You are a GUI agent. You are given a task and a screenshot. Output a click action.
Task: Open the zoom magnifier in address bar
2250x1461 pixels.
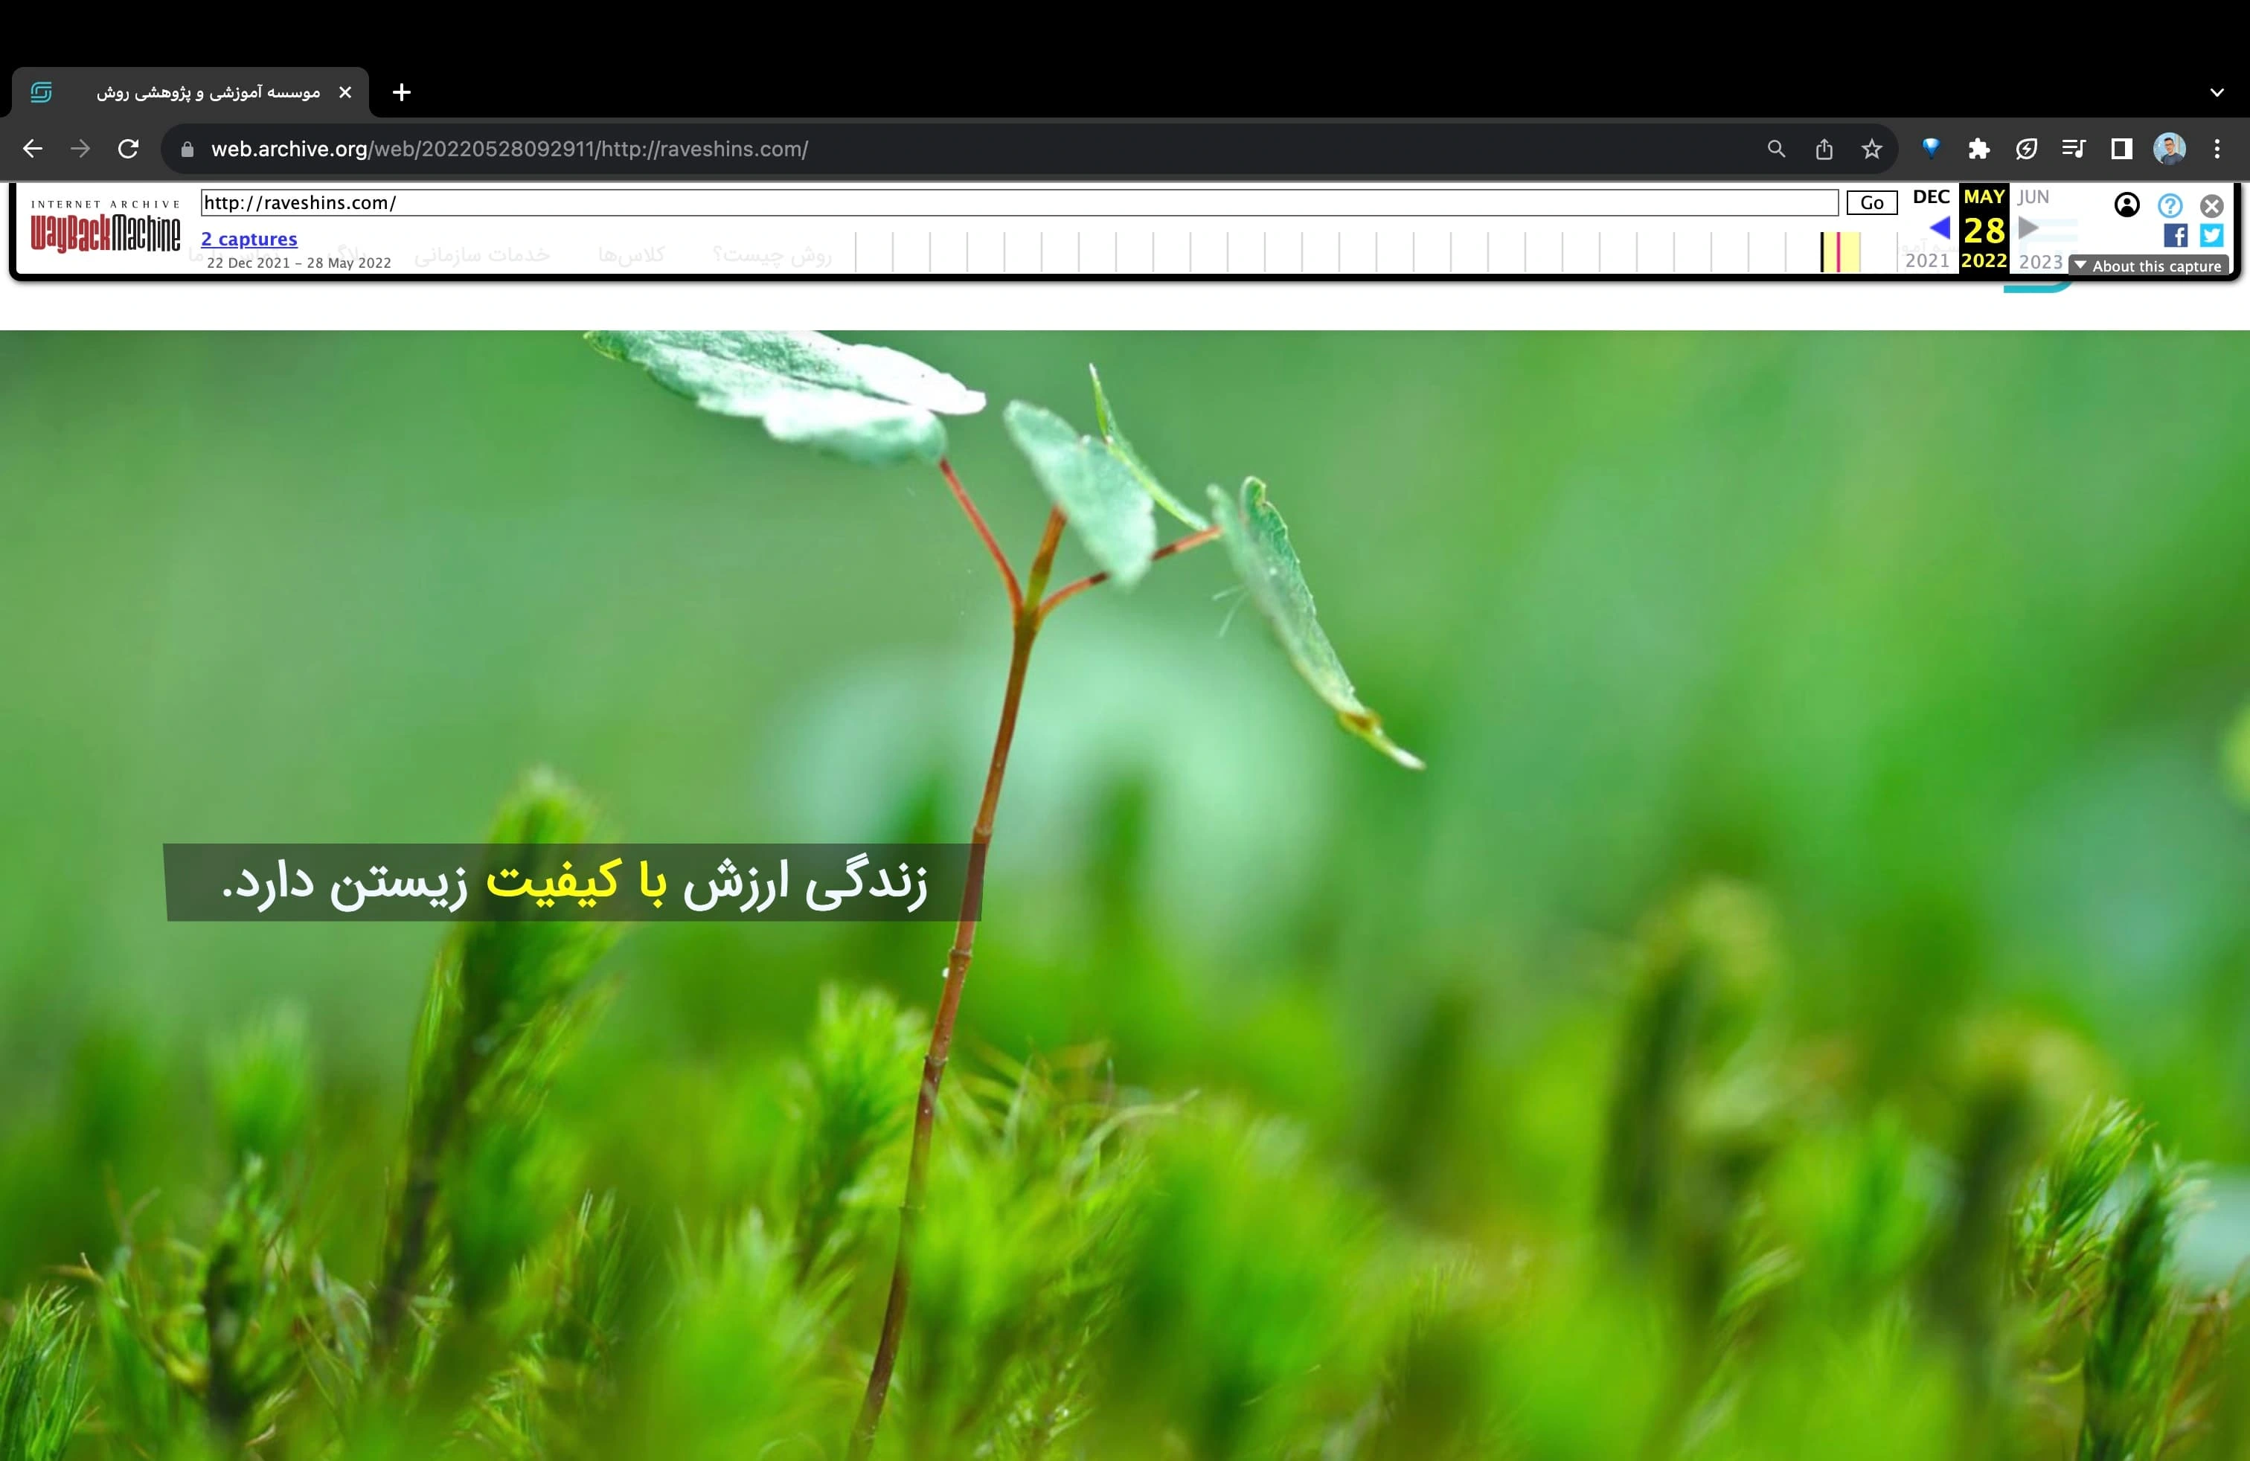click(x=1776, y=148)
